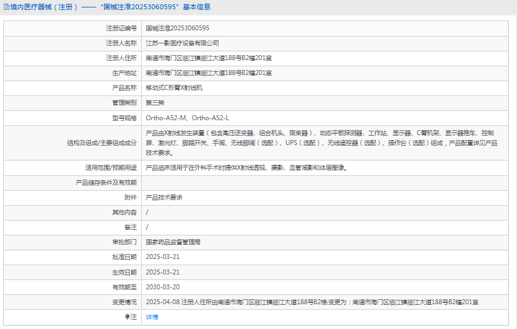The height and width of the screenshot is (329, 517).
Task: Click the 生效日期 row label
Action: pos(124,272)
